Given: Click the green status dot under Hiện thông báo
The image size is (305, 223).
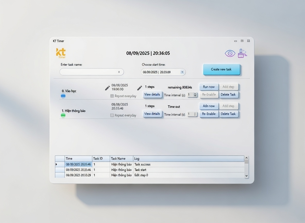Looking at the screenshot, I should click(63, 115).
